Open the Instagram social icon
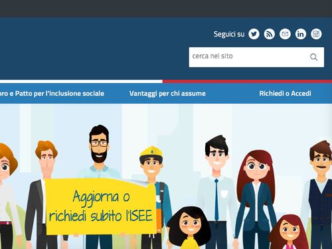 tap(316, 34)
